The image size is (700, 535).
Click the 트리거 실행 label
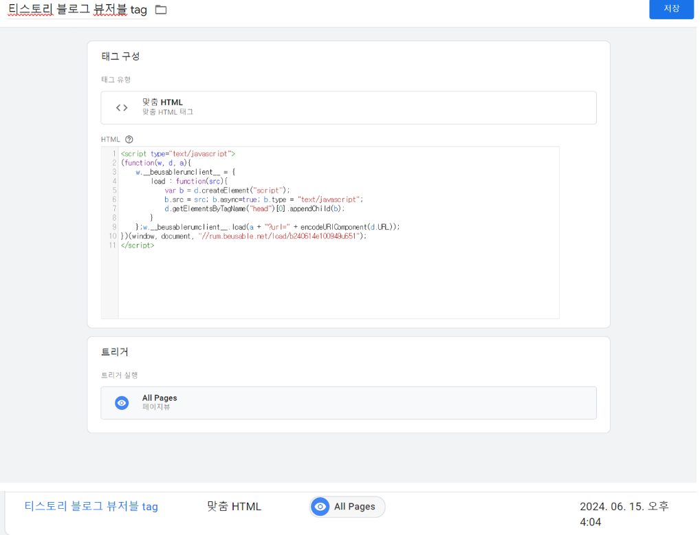[x=119, y=375]
